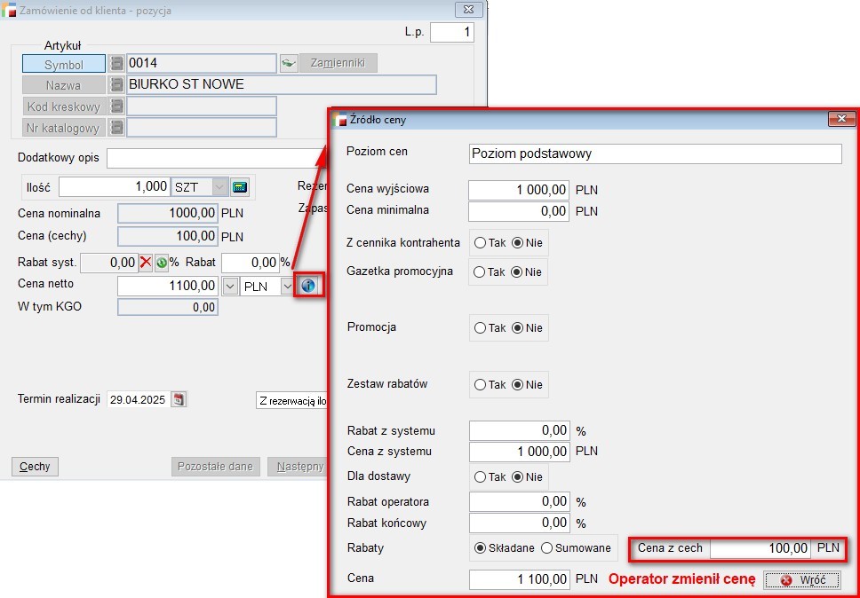860x598 pixels.
Task: Select Tak for Z cennika kontrahenta
Action: tap(480, 242)
